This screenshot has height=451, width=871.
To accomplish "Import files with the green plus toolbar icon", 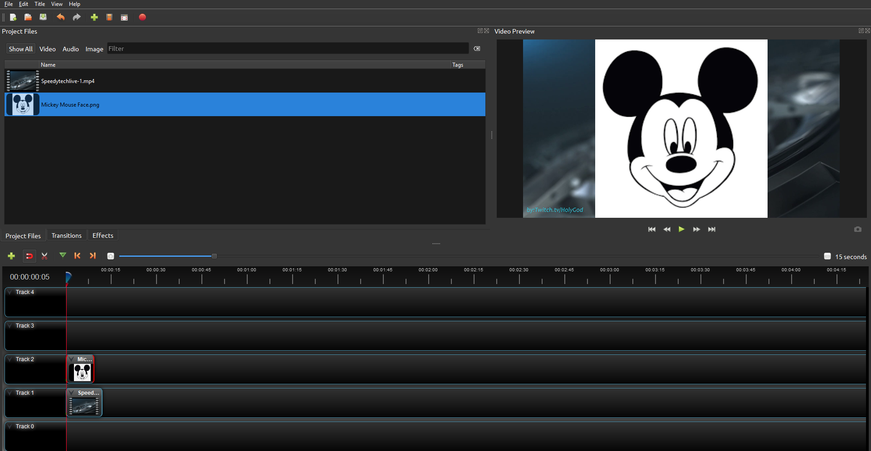I will pyautogui.click(x=94, y=17).
